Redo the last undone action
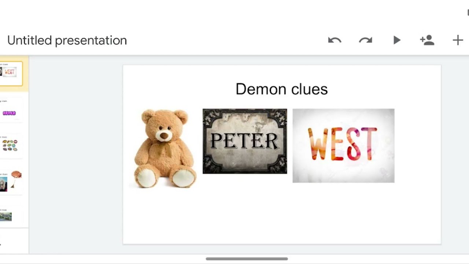469x264 pixels. pos(365,40)
